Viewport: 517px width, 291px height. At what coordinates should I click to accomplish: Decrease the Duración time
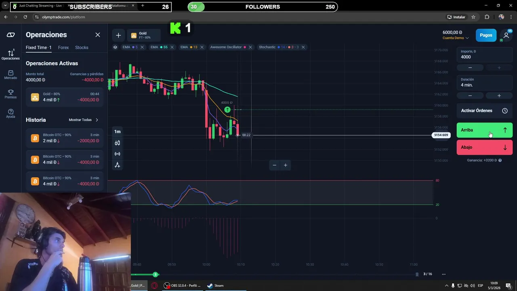click(x=470, y=95)
